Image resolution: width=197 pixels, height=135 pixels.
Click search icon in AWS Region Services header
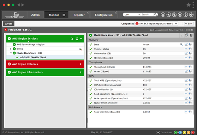point(72,39)
